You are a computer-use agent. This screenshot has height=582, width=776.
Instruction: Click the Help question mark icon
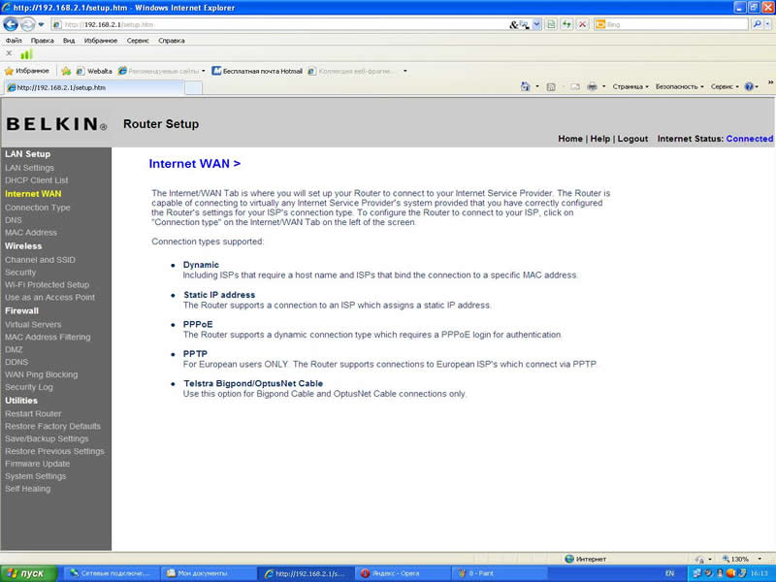(x=749, y=86)
